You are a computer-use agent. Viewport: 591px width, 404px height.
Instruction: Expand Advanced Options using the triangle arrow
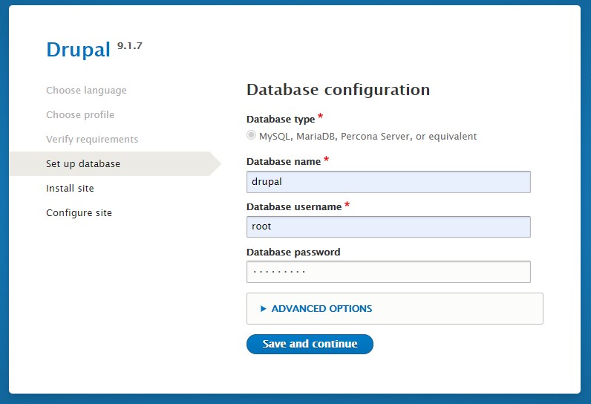263,309
